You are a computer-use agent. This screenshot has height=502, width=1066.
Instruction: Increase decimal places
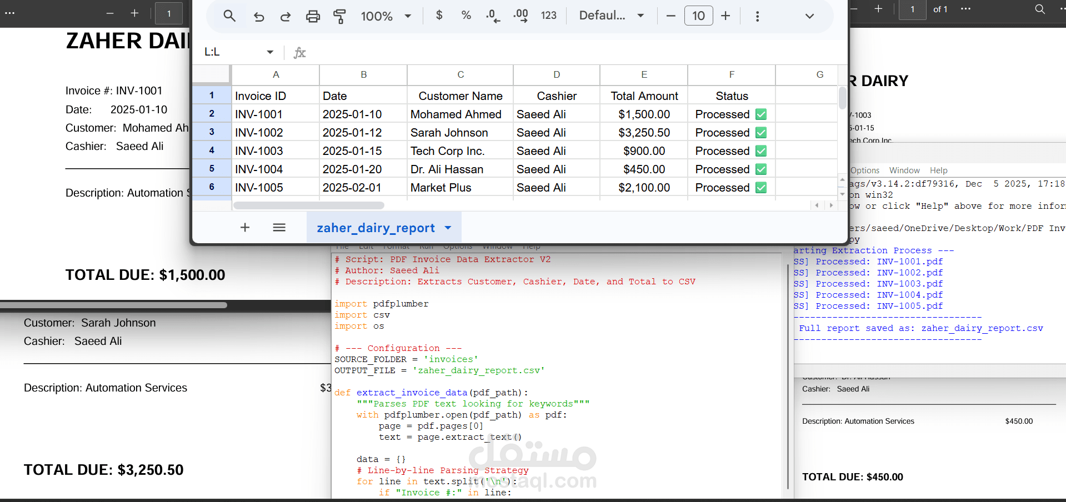pos(521,16)
